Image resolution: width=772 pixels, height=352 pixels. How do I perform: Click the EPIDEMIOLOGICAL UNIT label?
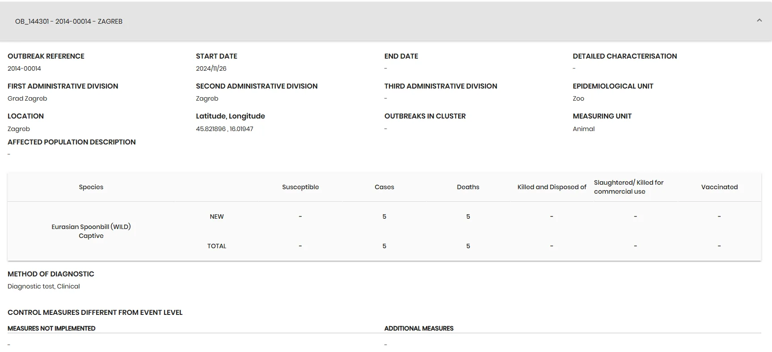tap(613, 86)
